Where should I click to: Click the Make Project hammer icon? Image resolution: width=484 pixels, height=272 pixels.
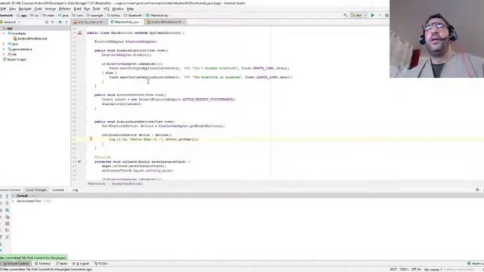[346, 15]
